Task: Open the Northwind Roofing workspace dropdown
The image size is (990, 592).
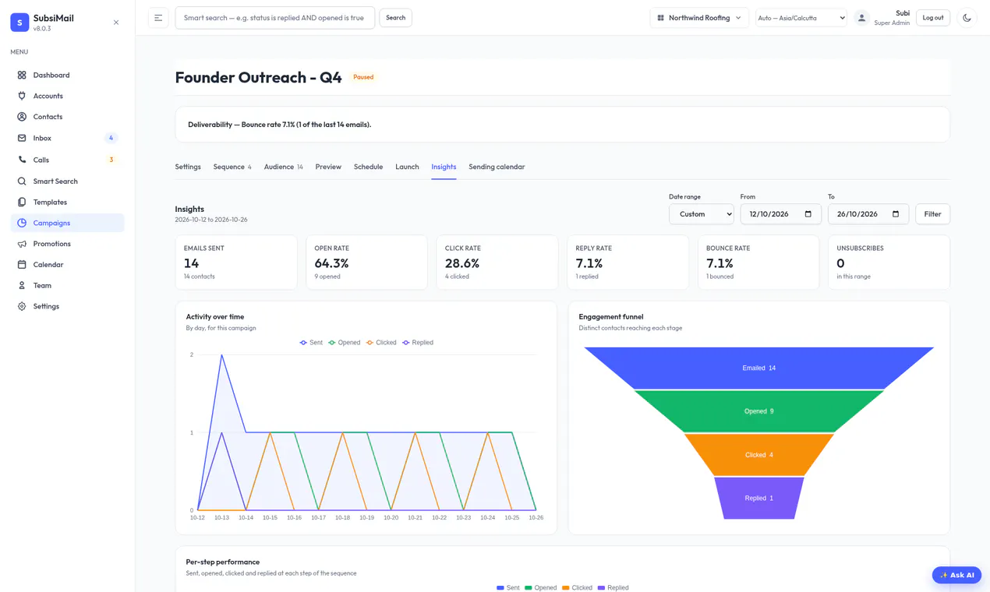Action: coord(699,18)
